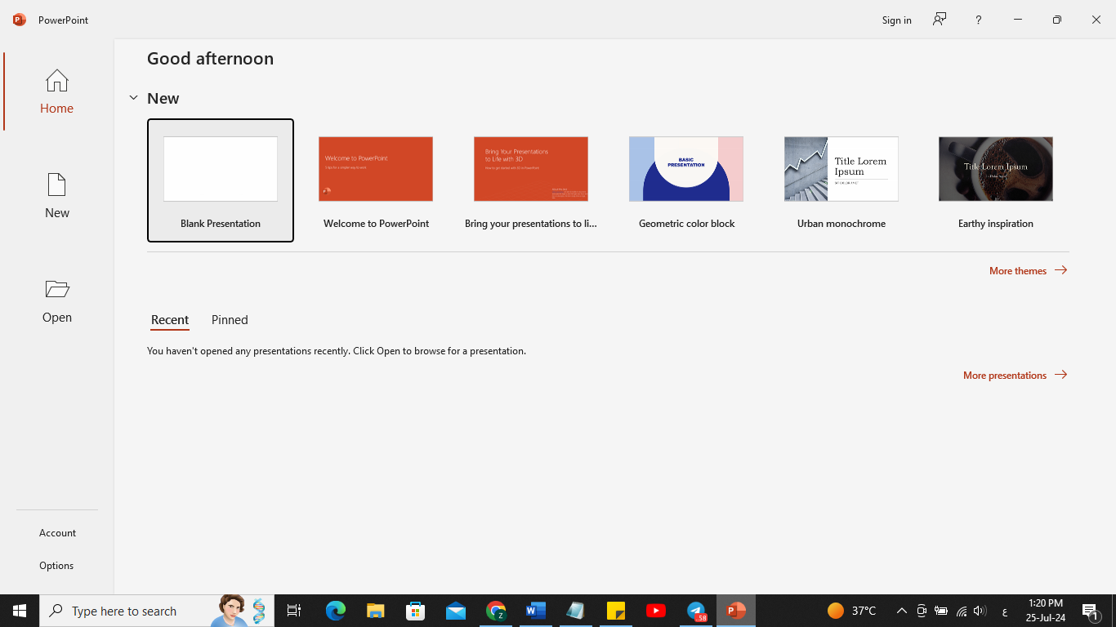Collapse the New section chevron
The image size is (1116, 627).
pos(133,98)
